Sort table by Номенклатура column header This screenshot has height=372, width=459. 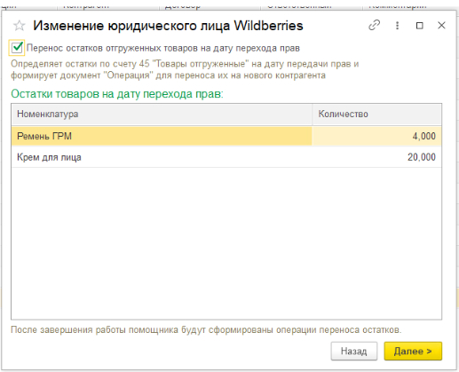162,114
